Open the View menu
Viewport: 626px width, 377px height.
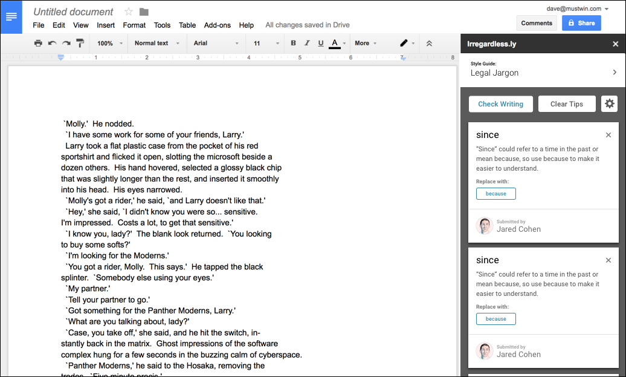click(80, 25)
